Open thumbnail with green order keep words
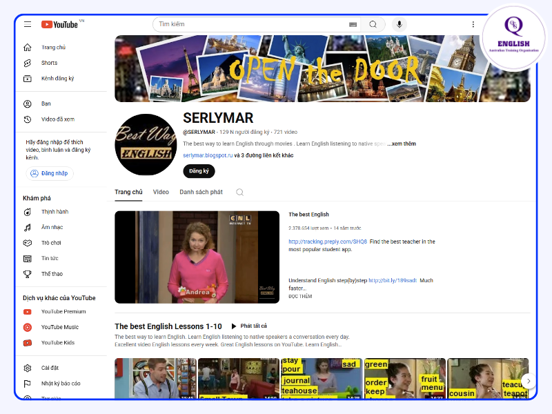Screen dimensions: 552x414 (x=405, y=378)
